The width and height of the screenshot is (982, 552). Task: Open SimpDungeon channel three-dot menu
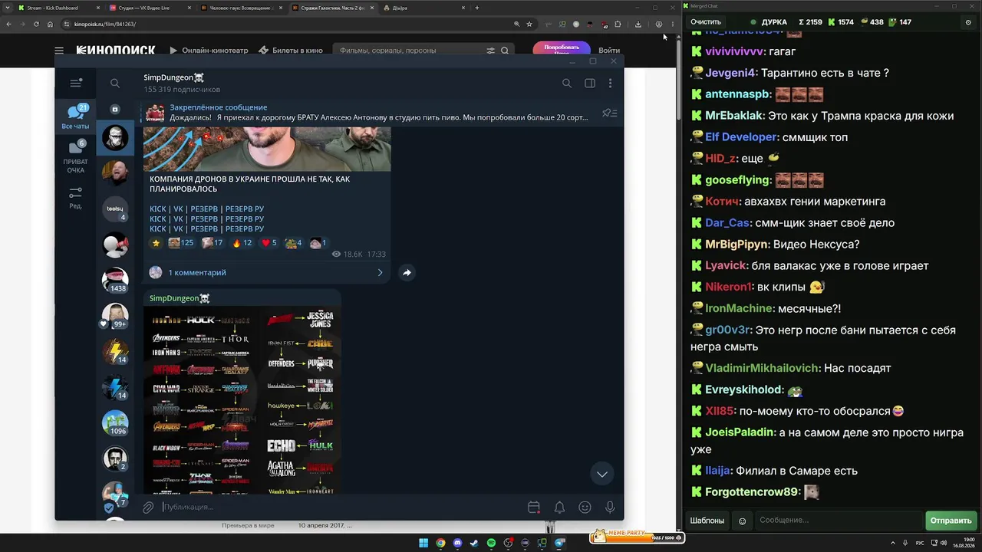click(611, 83)
